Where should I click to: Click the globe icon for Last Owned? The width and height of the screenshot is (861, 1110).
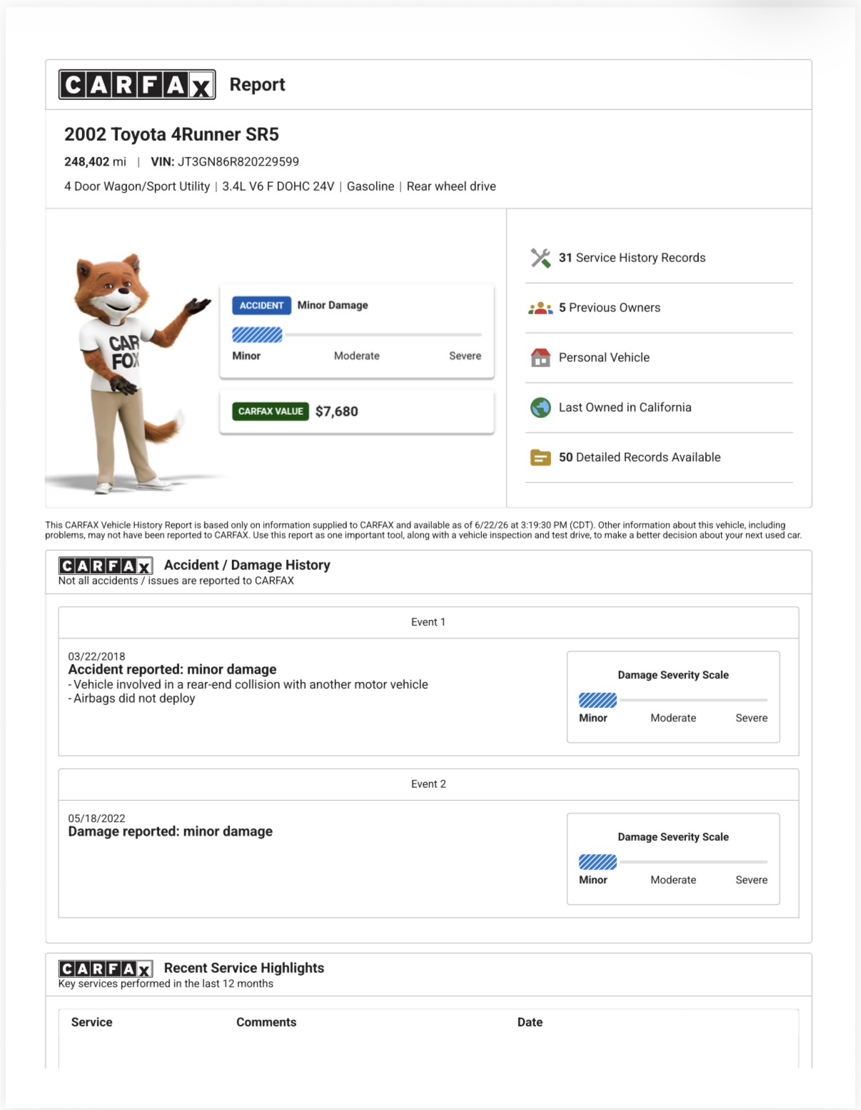(x=540, y=407)
